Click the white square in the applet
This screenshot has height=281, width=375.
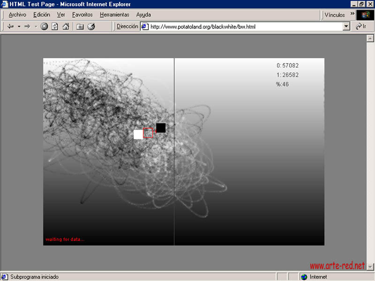(x=138, y=134)
